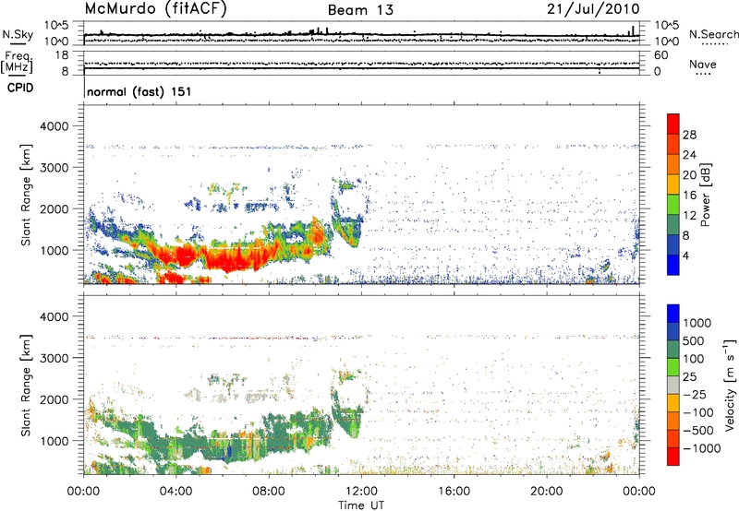This screenshot has height=511, width=739.
Task: Click the Time UT axis label
Action: (361, 505)
